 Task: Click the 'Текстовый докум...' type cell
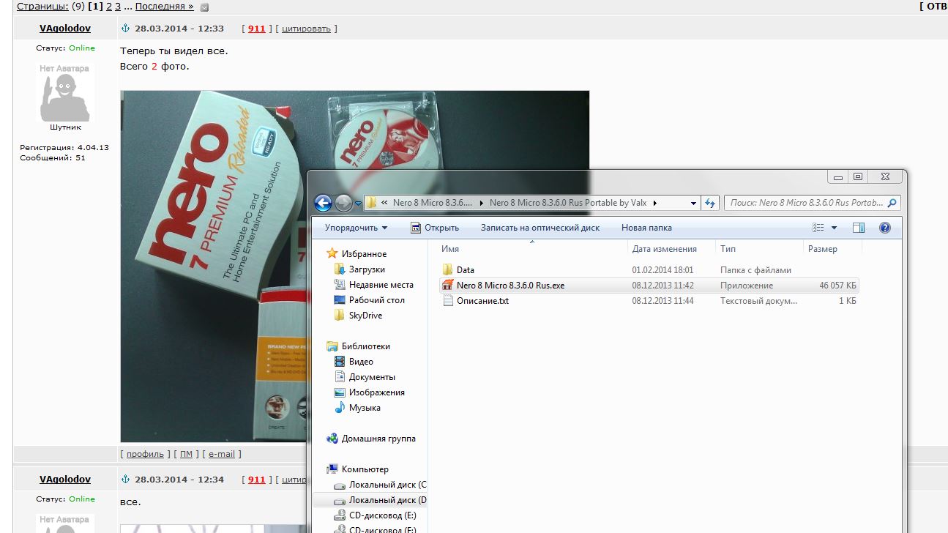point(757,301)
